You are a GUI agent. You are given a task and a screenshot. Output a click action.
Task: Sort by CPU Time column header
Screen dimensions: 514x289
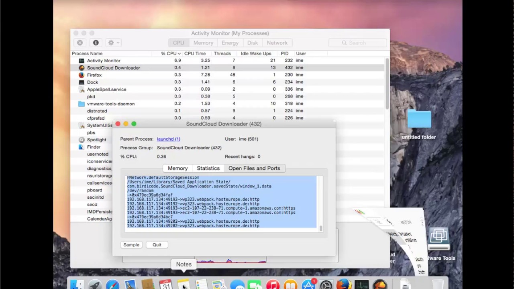pyautogui.click(x=195, y=53)
